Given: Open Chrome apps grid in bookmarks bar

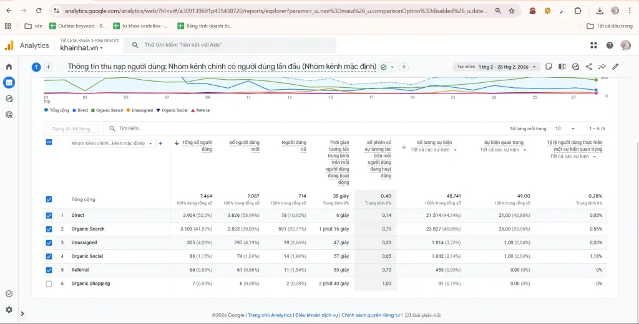Looking at the screenshot, I should click(x=7, y=26).
